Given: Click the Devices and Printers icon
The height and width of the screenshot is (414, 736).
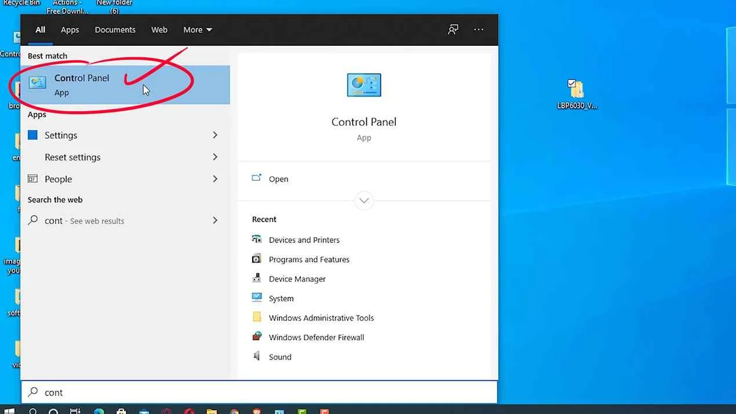Looking at the screenshot, I should click(x=257, y=239).
